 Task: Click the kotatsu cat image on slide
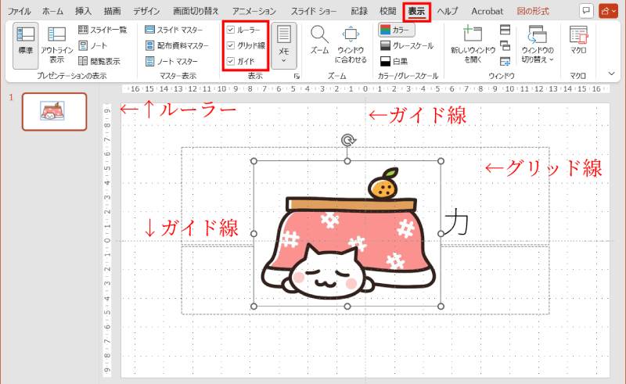[x=347, y=234]
